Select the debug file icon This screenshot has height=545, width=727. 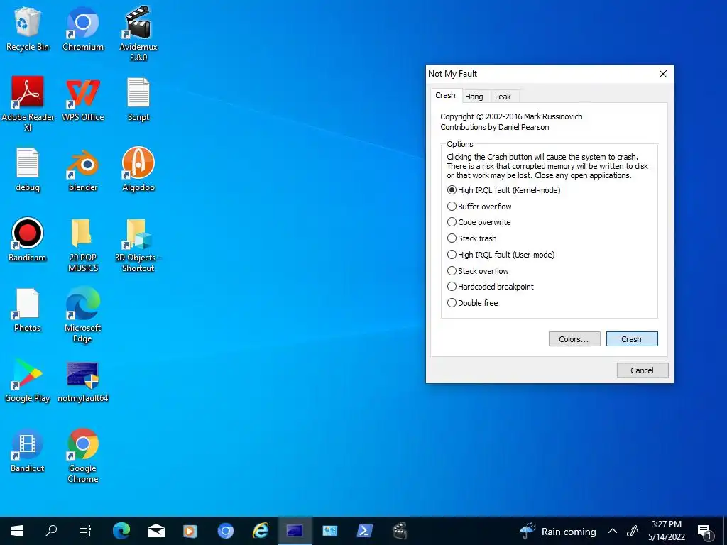[x=28, y=170]
